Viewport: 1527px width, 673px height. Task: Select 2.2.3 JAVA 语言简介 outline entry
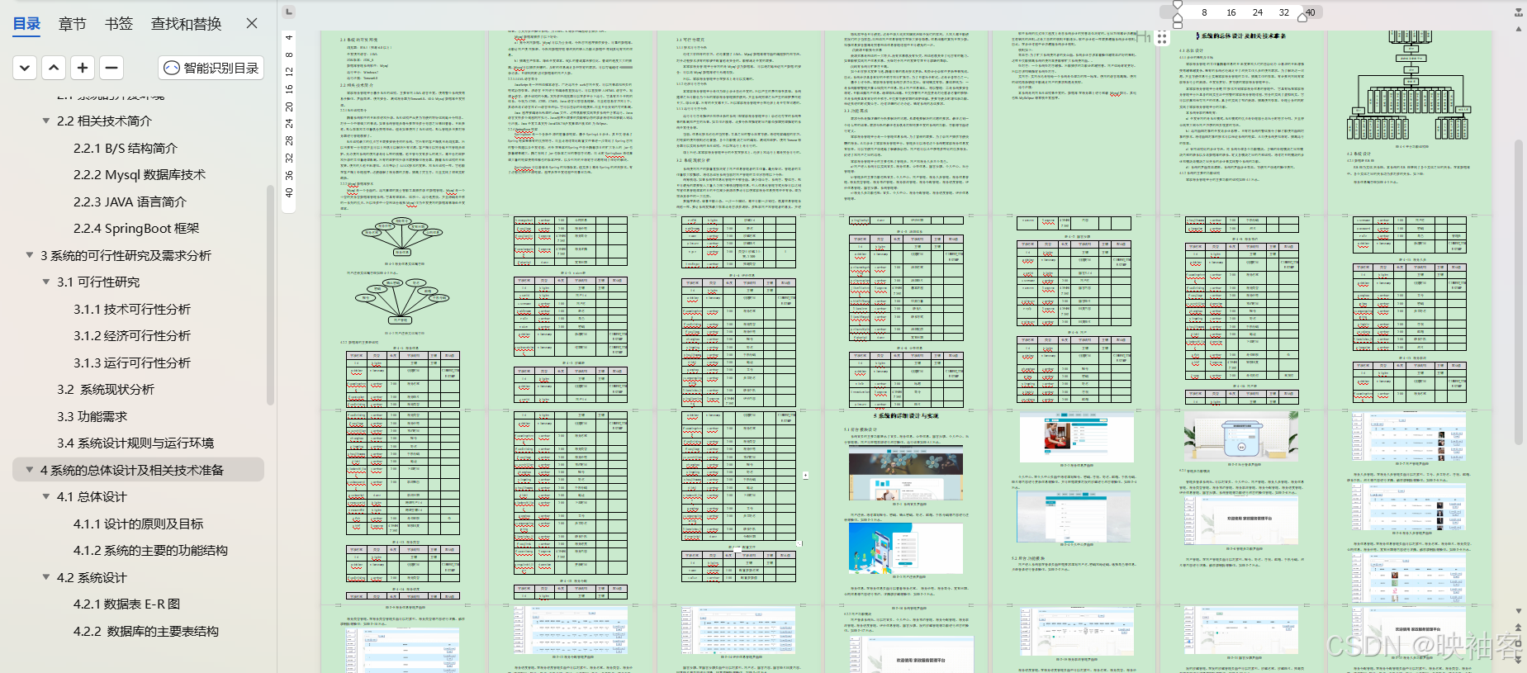(130, 201)
